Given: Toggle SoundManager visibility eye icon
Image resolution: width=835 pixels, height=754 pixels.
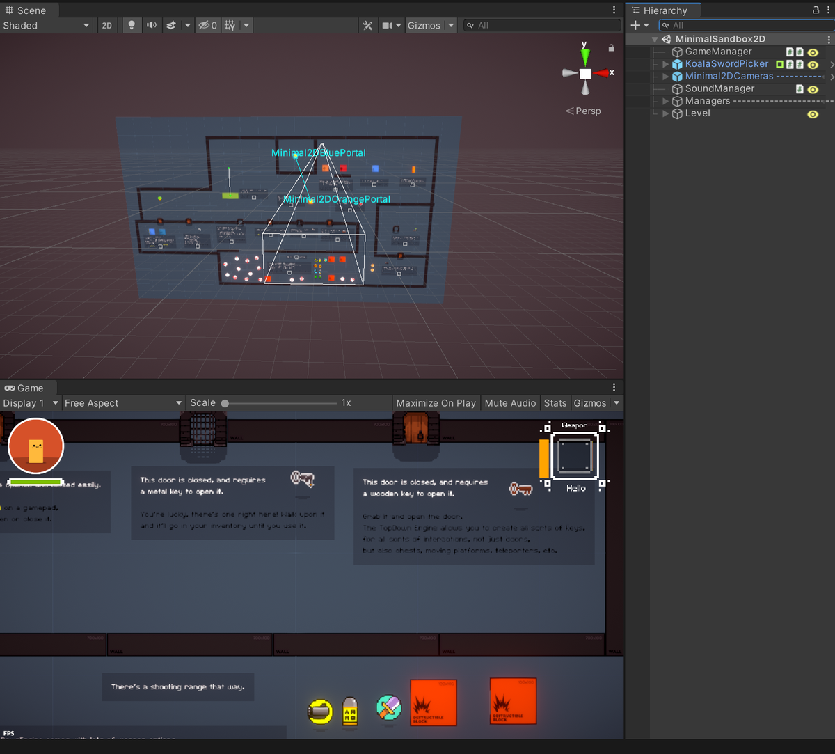Looking at the screenshot, I should pyautogui.click(x=813, y=89).
